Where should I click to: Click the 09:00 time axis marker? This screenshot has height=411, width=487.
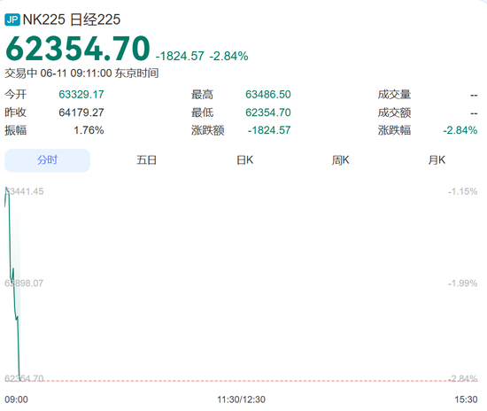(x=16, y=399)
